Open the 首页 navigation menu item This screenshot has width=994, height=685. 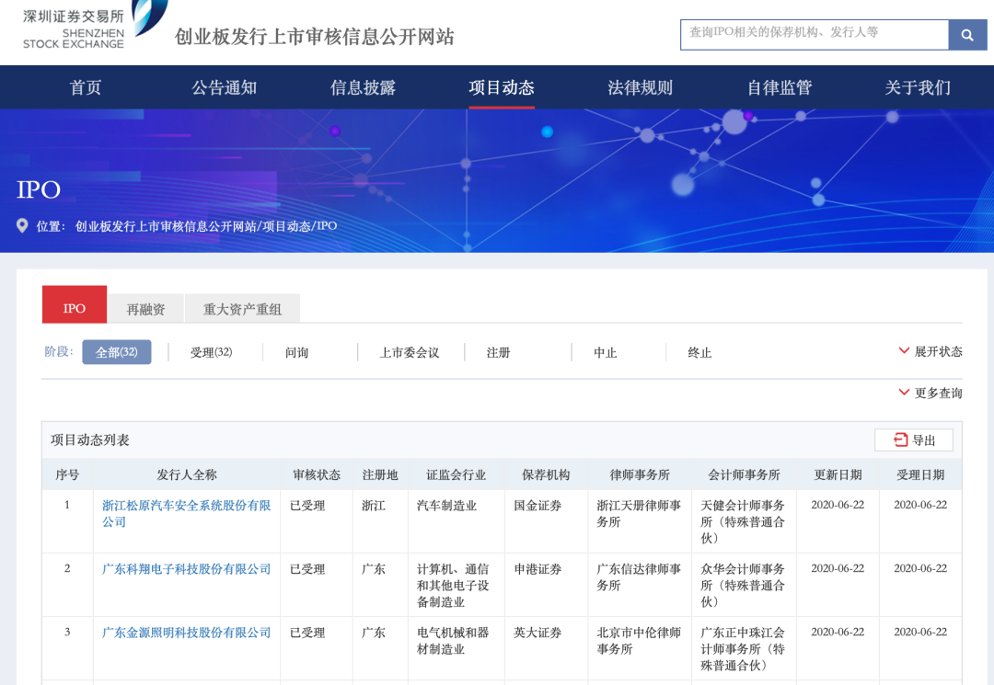click(86, 88)
